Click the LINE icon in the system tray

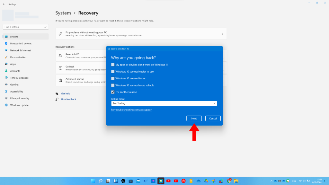288,181
